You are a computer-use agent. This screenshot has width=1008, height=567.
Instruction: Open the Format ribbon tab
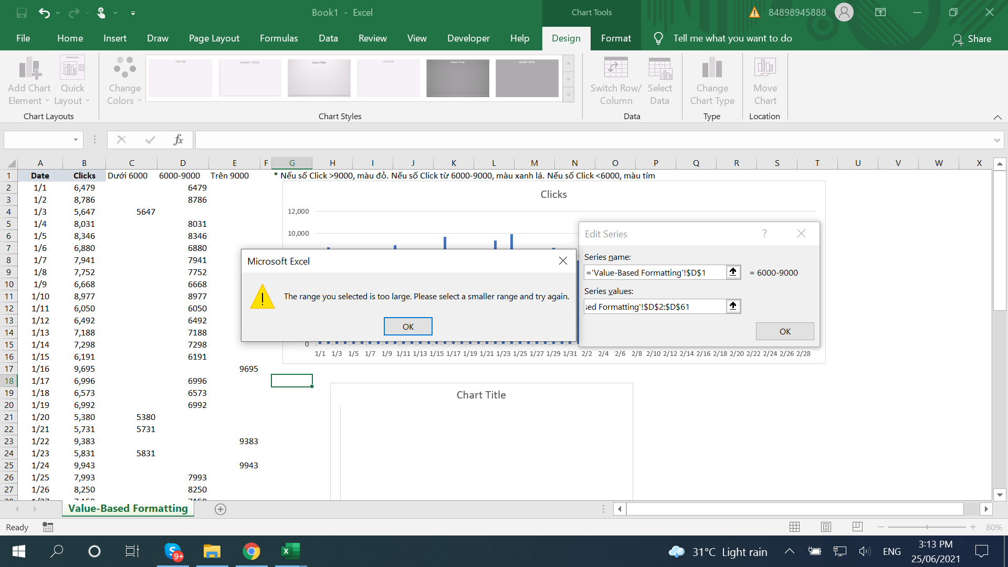[616, 38]
